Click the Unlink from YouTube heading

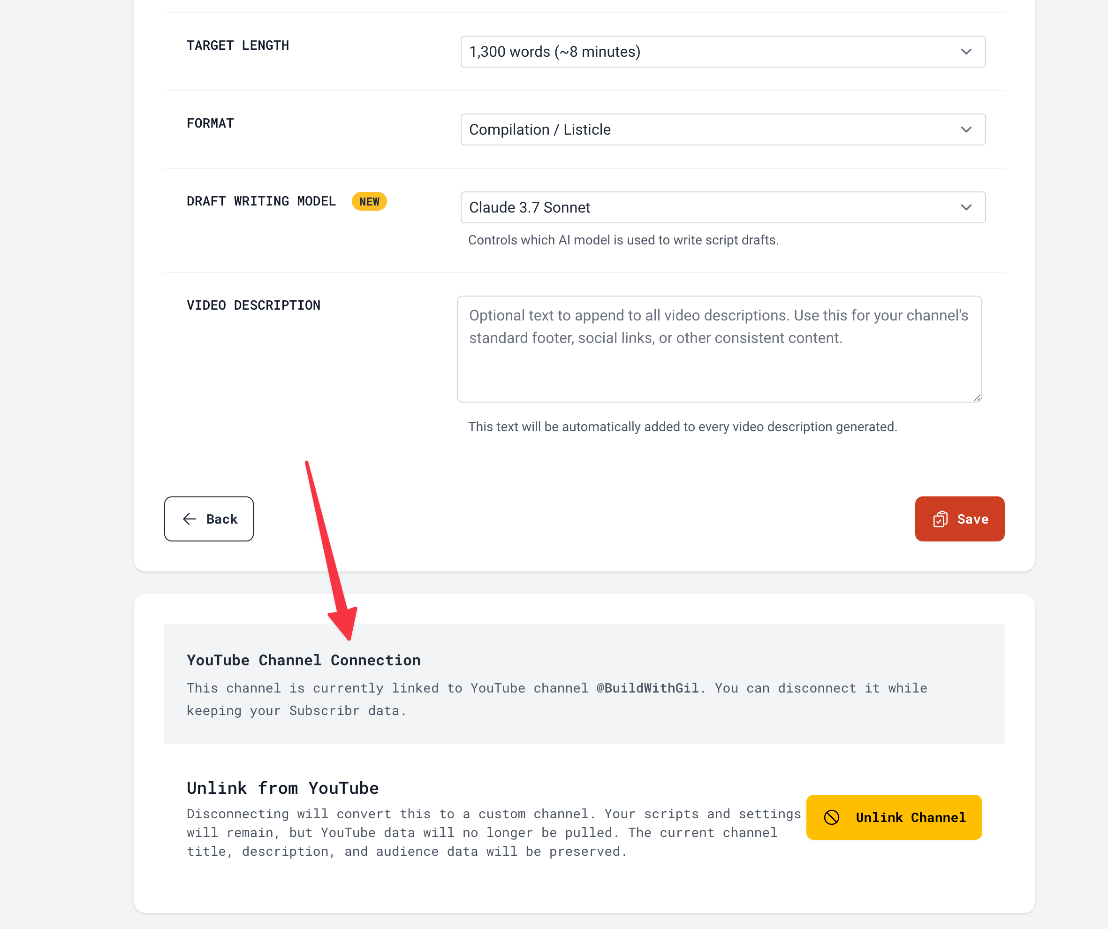(x=283, y=788)
